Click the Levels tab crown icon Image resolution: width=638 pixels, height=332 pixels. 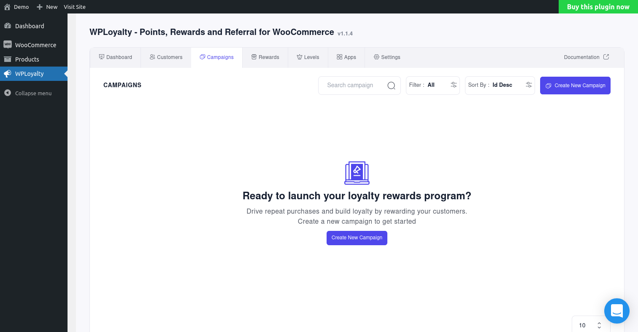300,57
